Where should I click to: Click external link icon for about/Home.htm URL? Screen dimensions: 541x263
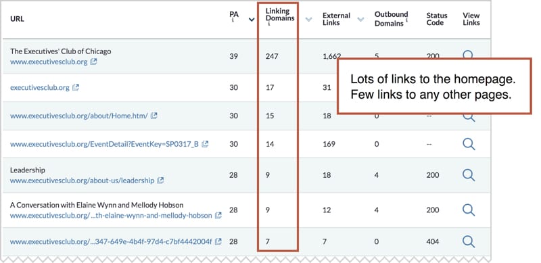pos(154,116)
